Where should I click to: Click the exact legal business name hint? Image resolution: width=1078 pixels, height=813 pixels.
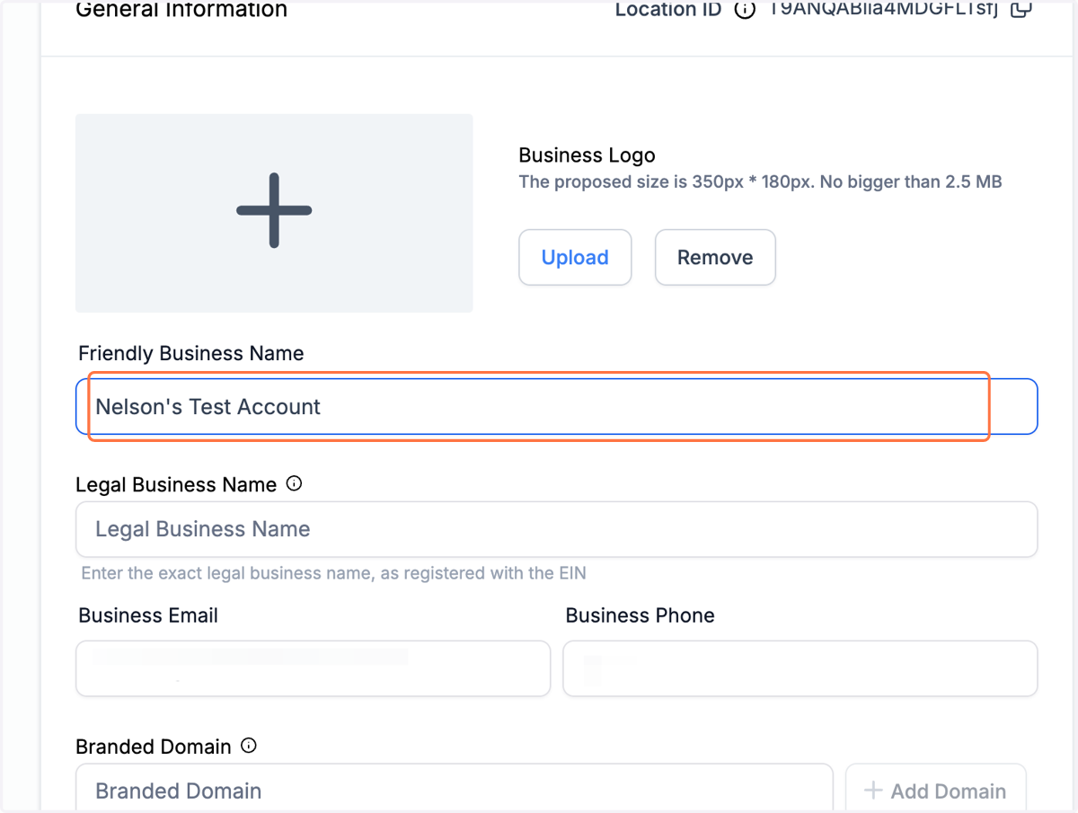pyautogui.click(x=333, y=573)
